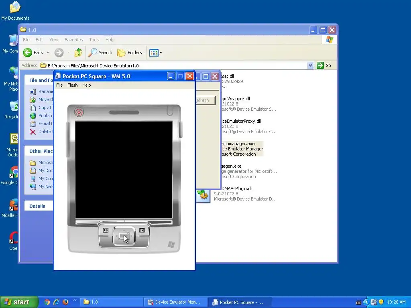Screen dimensions: 411x308
Task: Switch to Pocket PC Square taskbar button
Action: point(240,302)
